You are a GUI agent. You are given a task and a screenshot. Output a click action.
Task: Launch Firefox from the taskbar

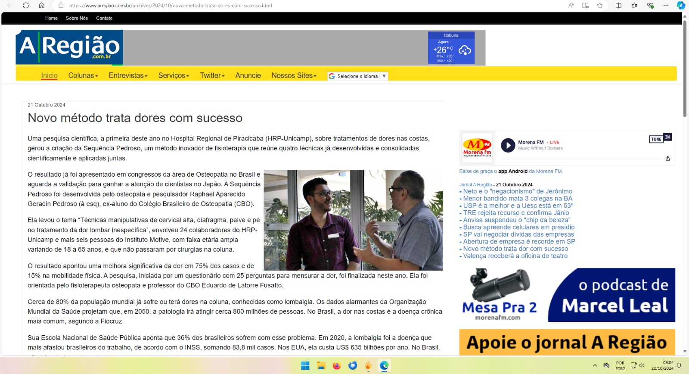337,366
